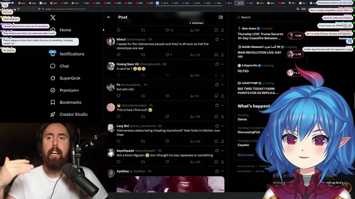Image resolution: width=355 pixels, height=199 pixels.
Task: Open Ads info footer link
Action: (260, 171)
